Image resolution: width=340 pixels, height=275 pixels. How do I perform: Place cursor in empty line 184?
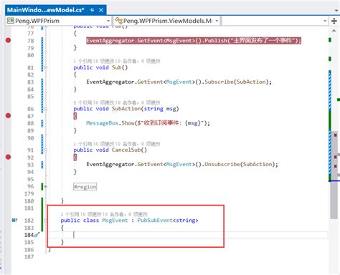click(x=188, y=235)
